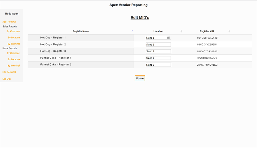Open Sales Reports By Terminal

[x=13, y=44]
